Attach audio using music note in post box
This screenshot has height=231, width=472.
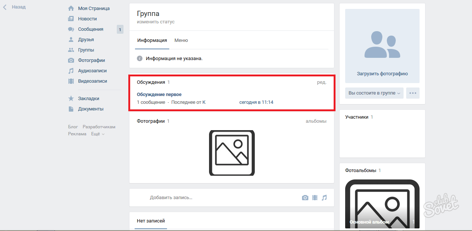tap(324, 198)
